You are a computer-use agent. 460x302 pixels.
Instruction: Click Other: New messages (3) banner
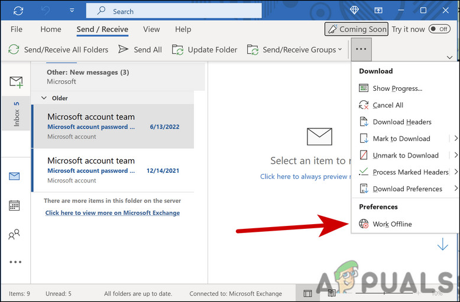pyautogui.click(x=118, y=77)
